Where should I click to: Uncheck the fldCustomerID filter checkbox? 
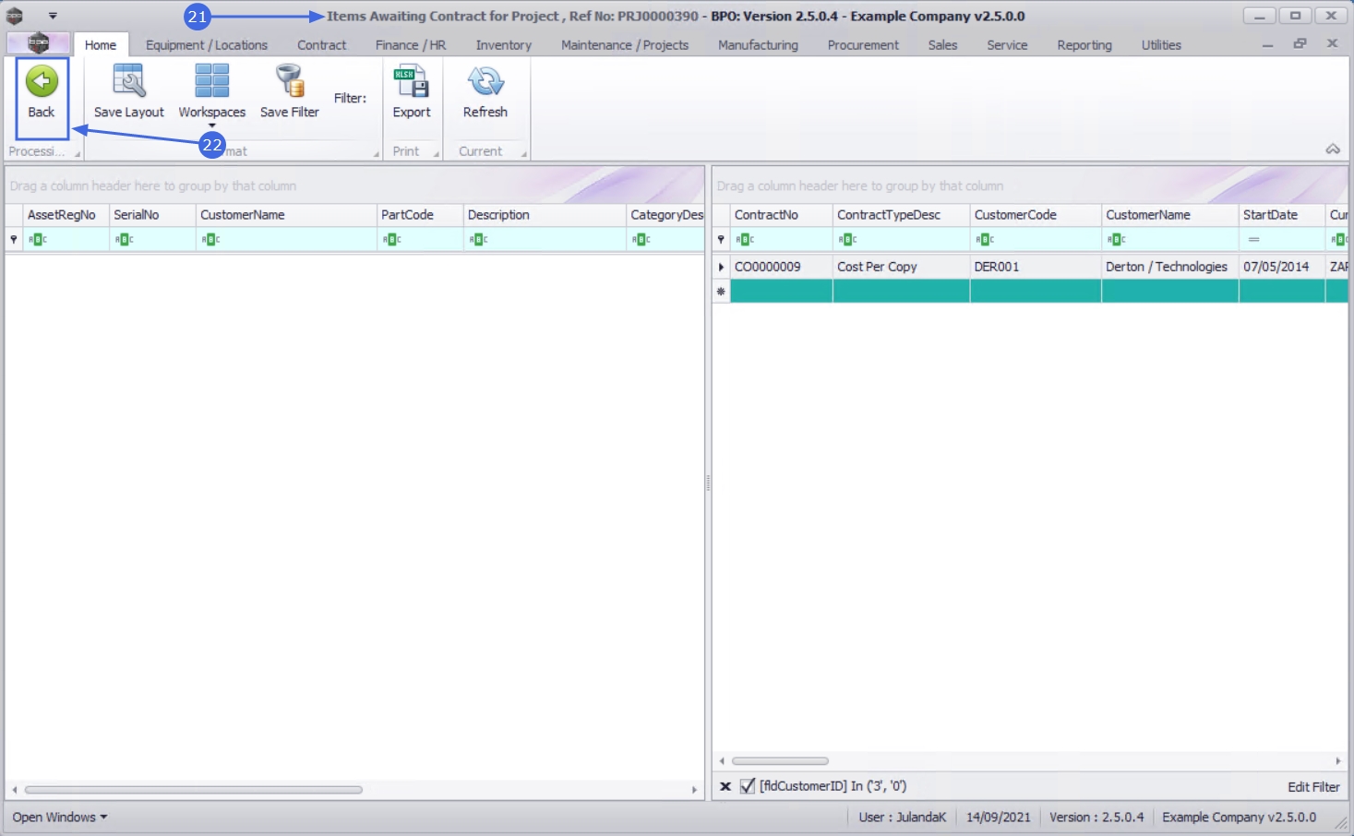748,786
